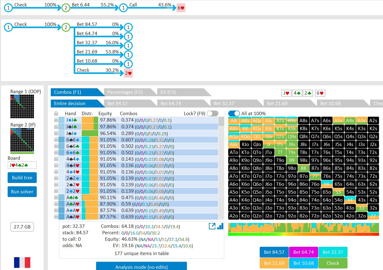Open the EV (F3) tab
Viewport: 383px width, 270px height.
point(166,92)
